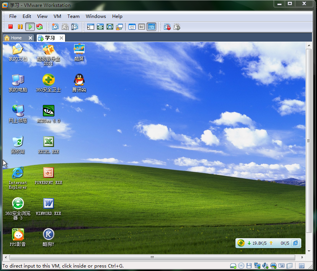Click the red Power Off button
The height and width of the screenshot is (271, 317).
(10, 27)
